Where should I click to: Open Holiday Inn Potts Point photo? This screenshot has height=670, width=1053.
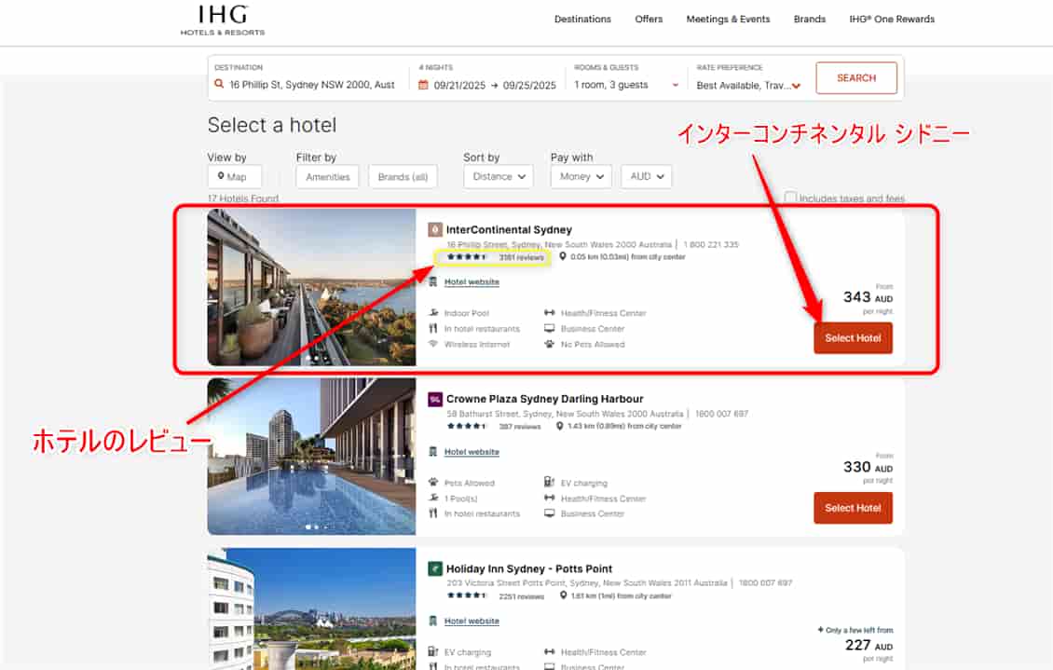click(x=311, y=608)
